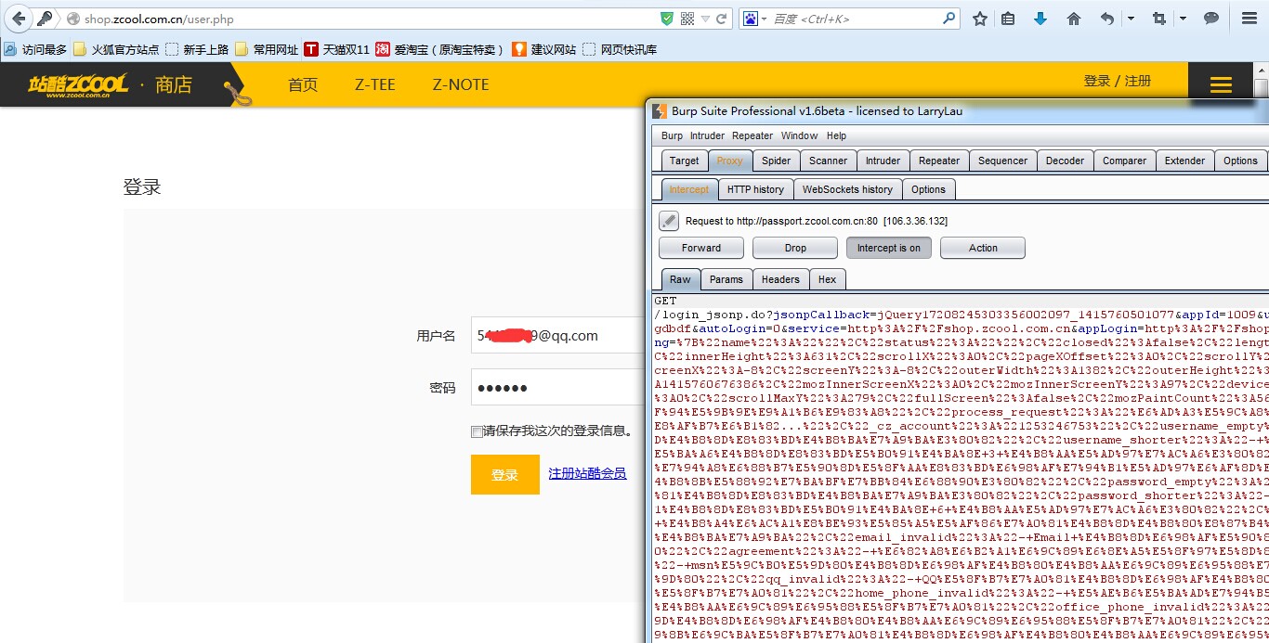
Task: Open the 建议网站 bookmark
Action: [x=543, y=49]
